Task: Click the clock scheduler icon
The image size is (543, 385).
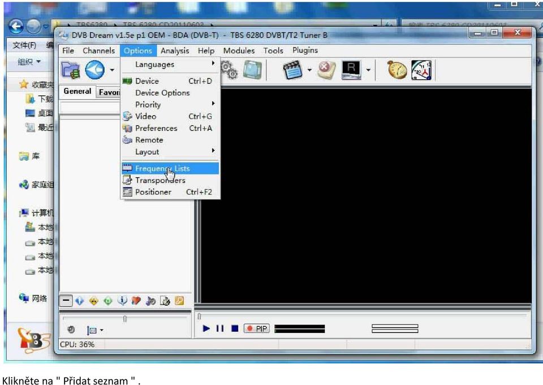Action: (421, 70)
